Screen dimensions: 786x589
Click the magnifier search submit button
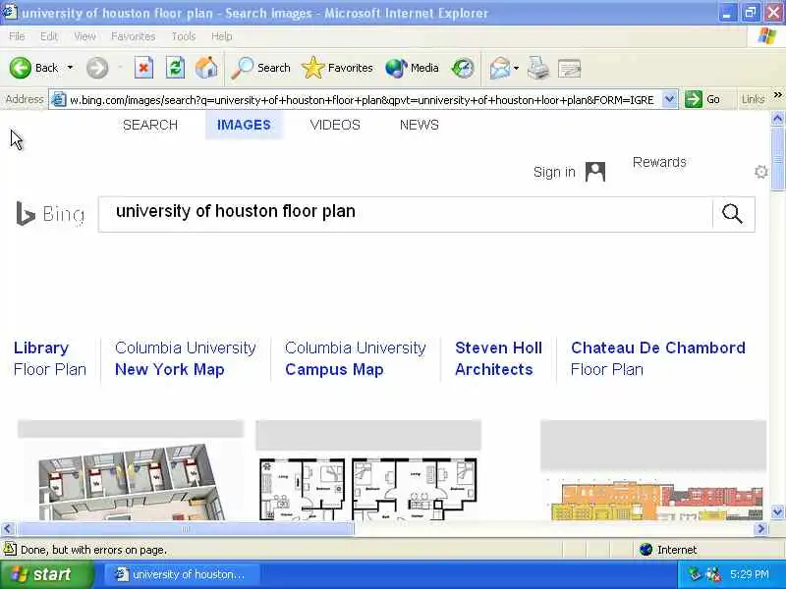732,214
